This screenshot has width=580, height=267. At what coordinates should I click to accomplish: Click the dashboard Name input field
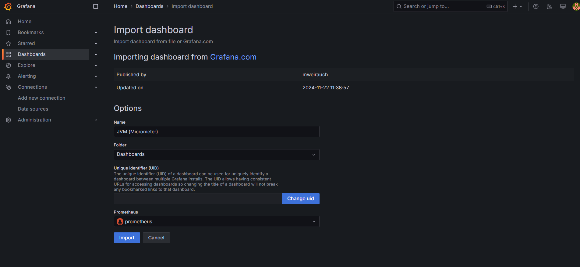pyautogui.click(x=217, y=132)
